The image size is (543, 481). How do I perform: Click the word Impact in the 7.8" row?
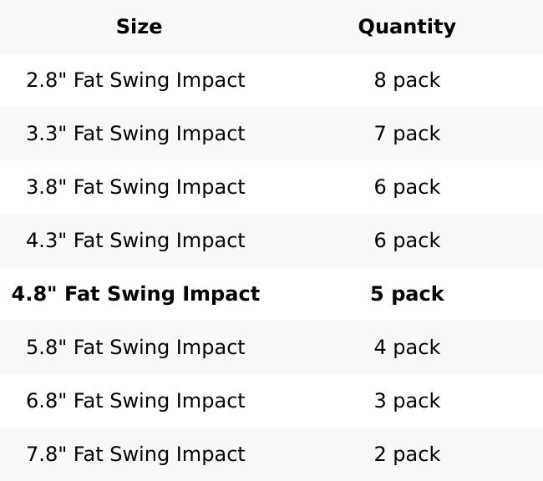(212, 454)
